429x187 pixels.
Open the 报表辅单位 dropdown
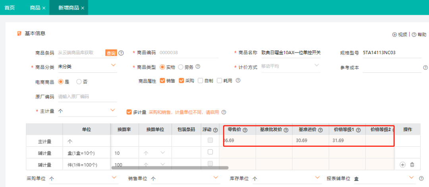point(411,177)
